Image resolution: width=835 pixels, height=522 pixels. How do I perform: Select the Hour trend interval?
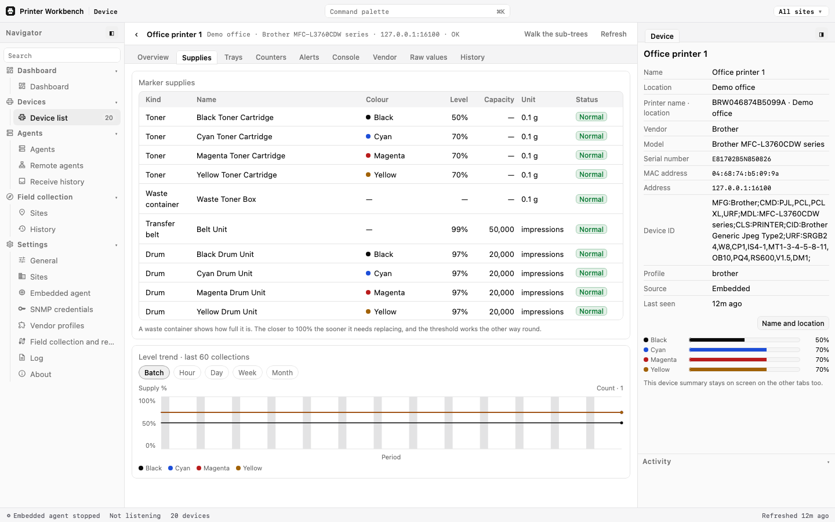187,373
